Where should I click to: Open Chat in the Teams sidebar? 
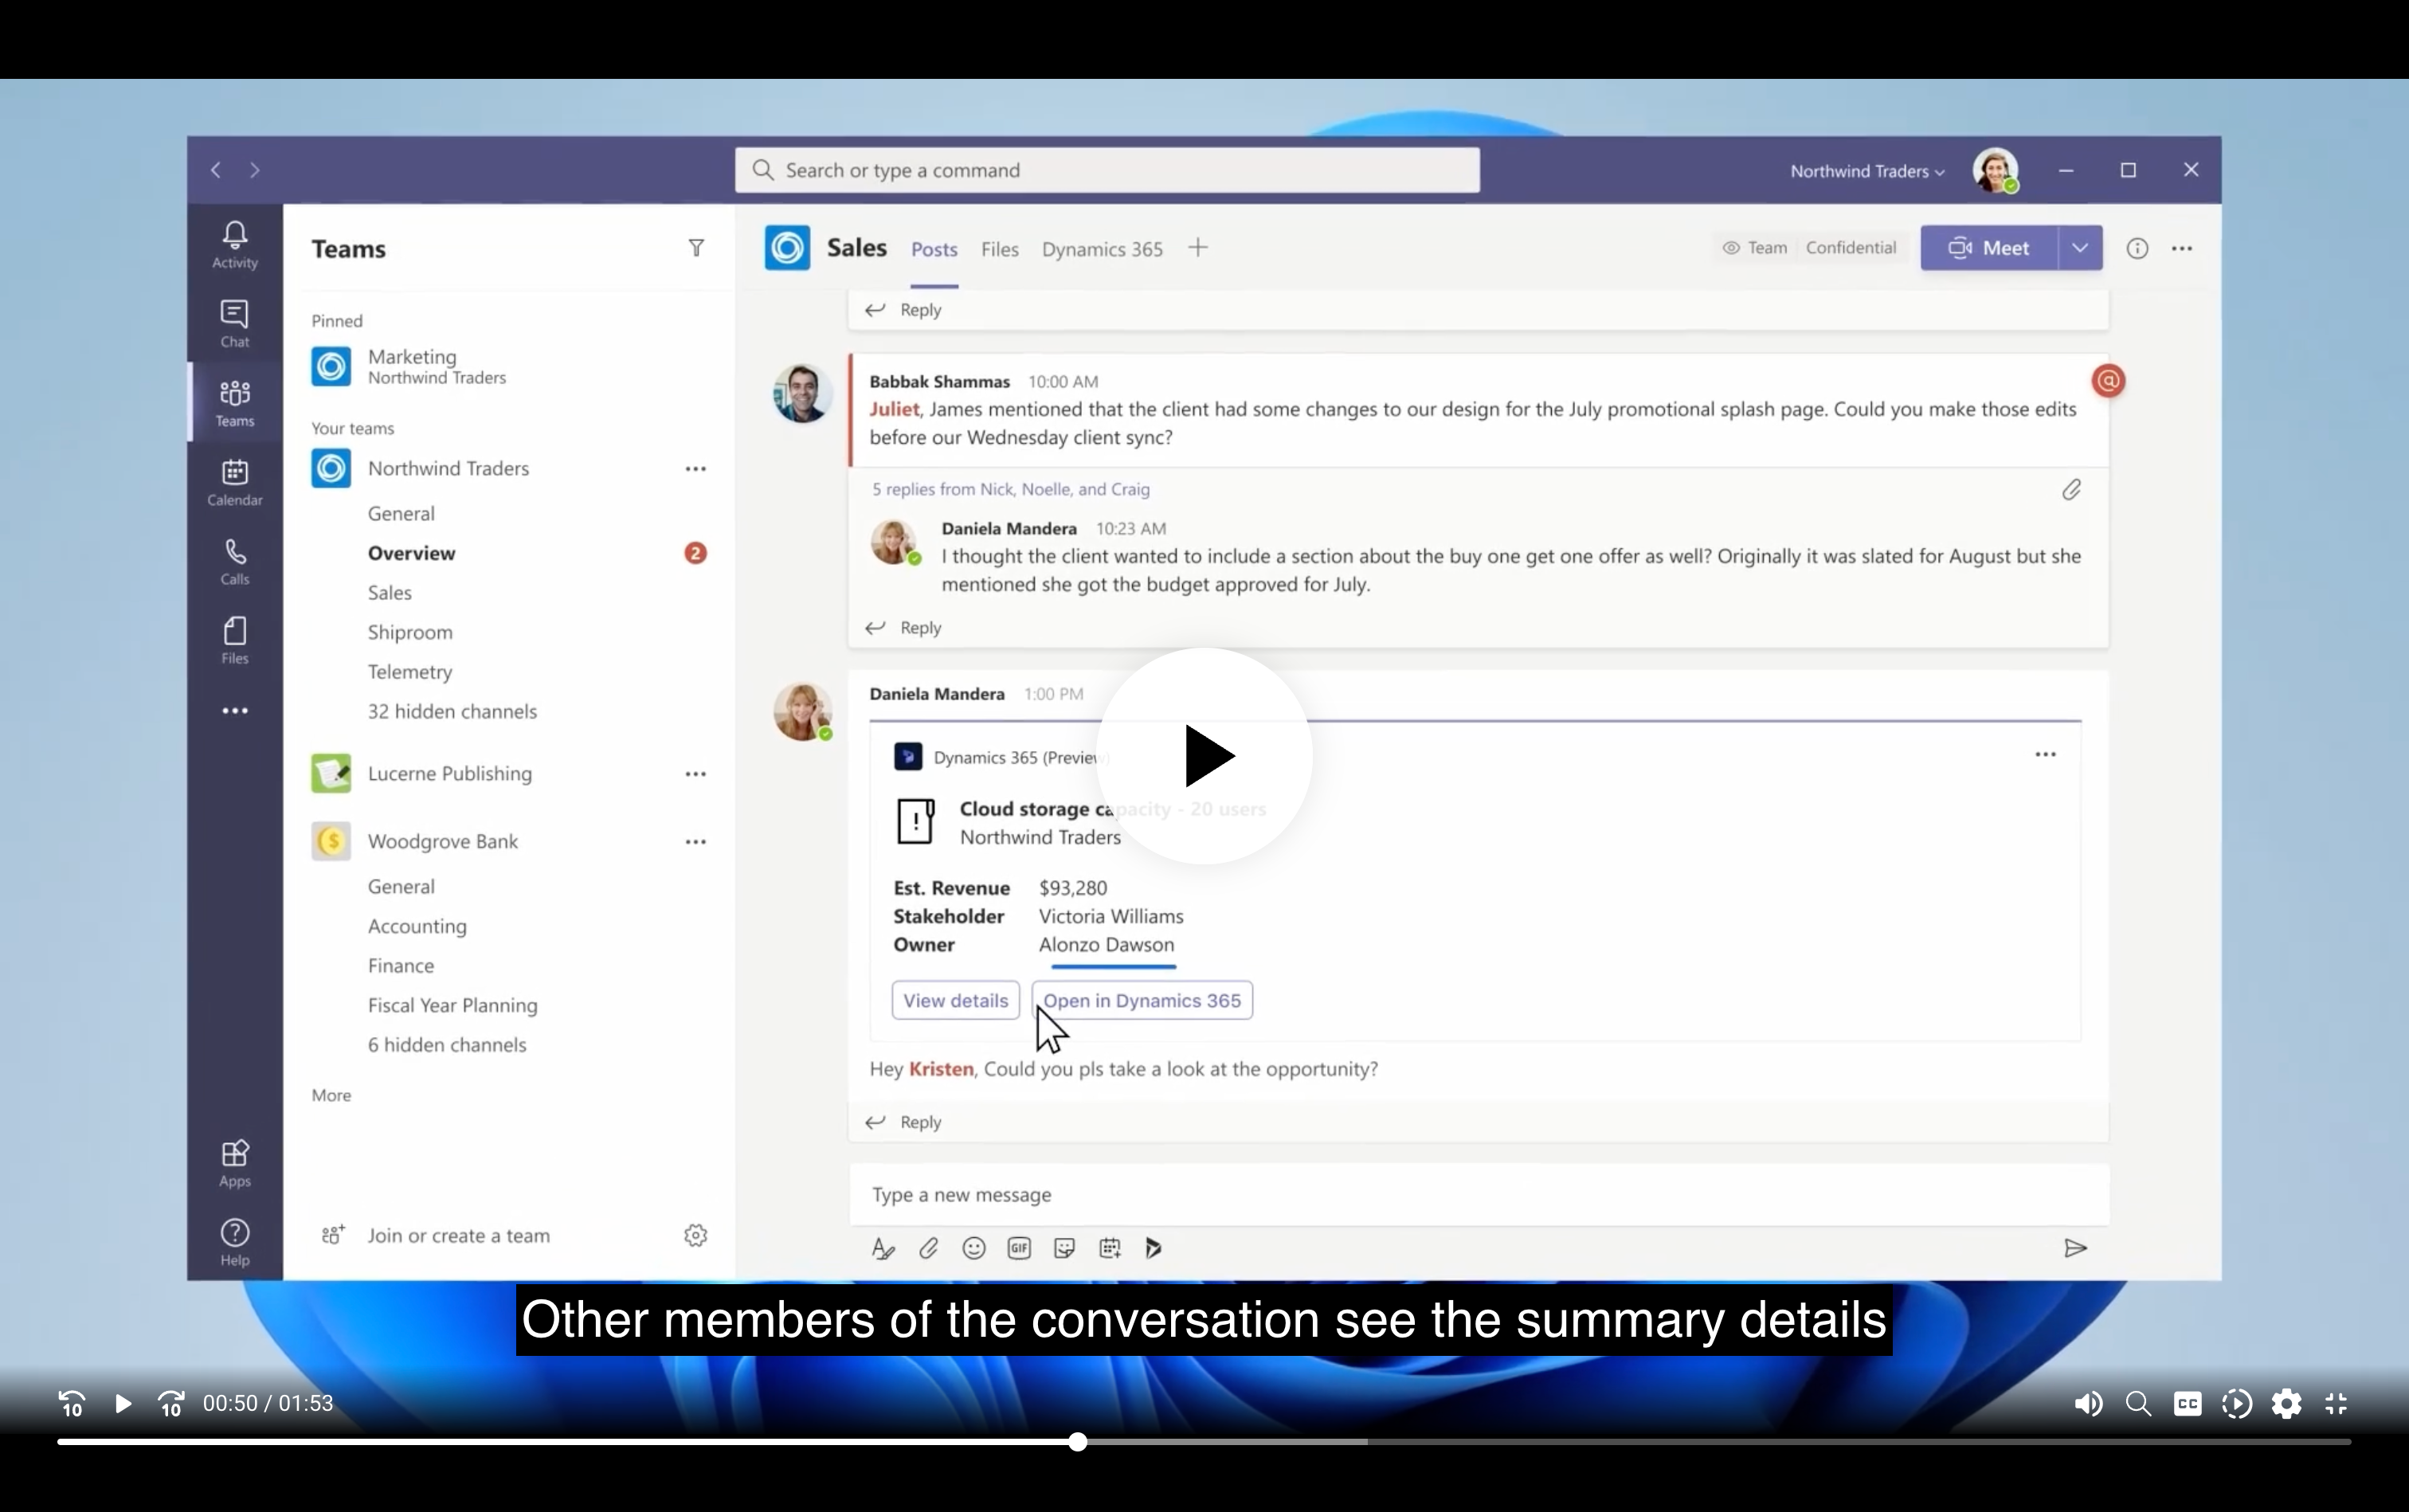(235, 323)
